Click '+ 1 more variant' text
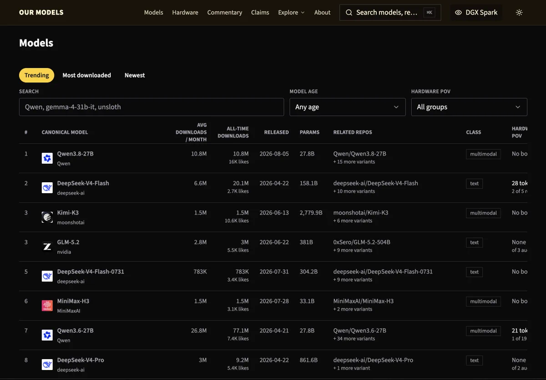 click(x=352, y=368)
